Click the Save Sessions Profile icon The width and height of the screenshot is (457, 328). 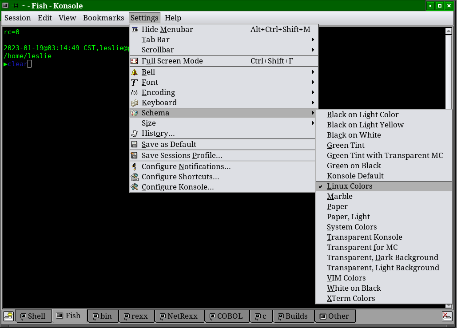pos(135,155)
